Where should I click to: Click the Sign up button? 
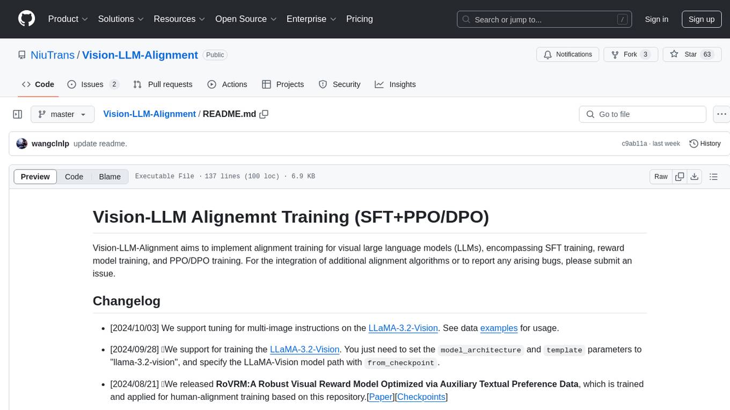pos(702,19)
